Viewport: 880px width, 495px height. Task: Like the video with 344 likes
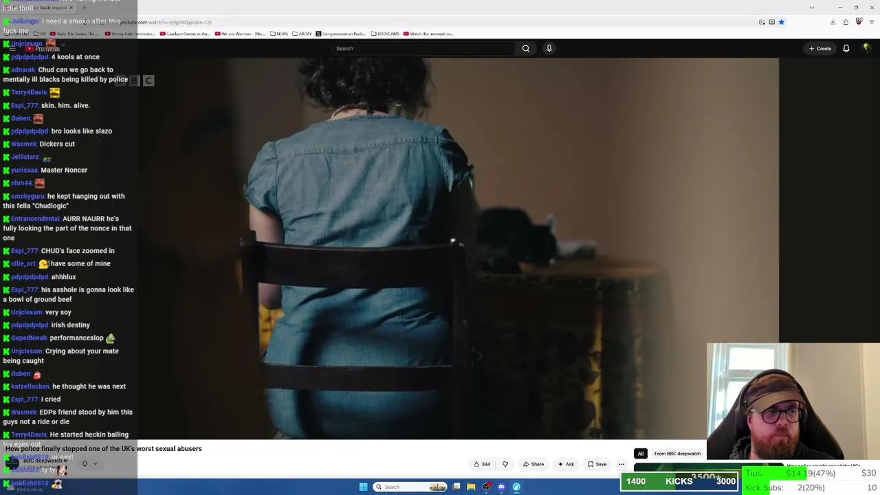point(482,464)
